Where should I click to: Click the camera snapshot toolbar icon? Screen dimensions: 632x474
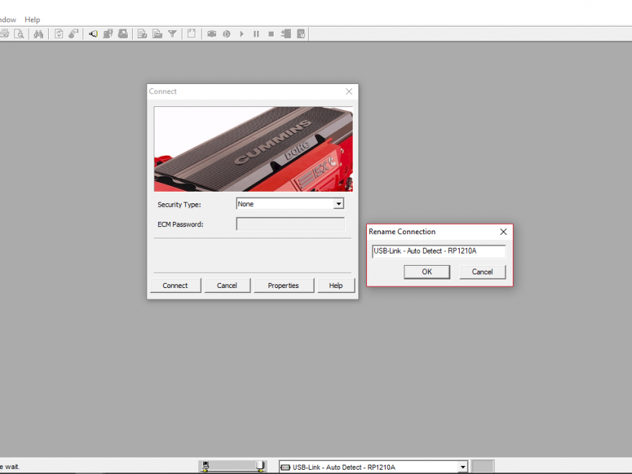[212, 34]
